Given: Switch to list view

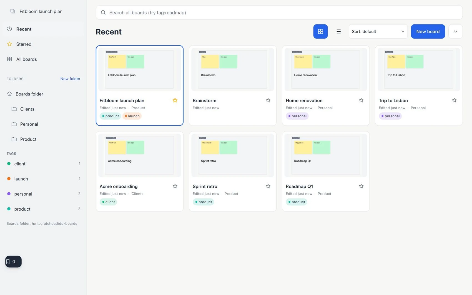Looking at the screenshot, I should (x=338, y=31).
